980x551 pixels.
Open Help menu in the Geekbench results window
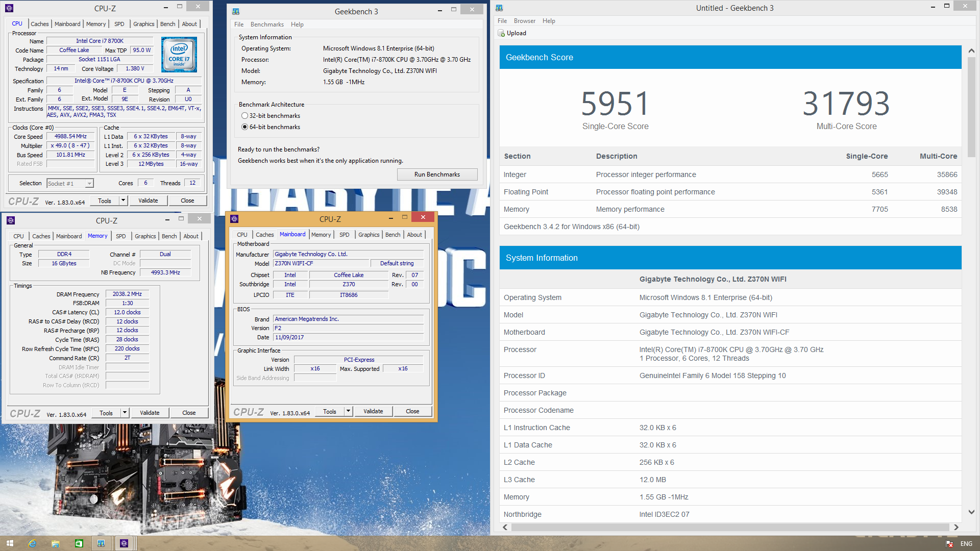(x=549, y=21)
